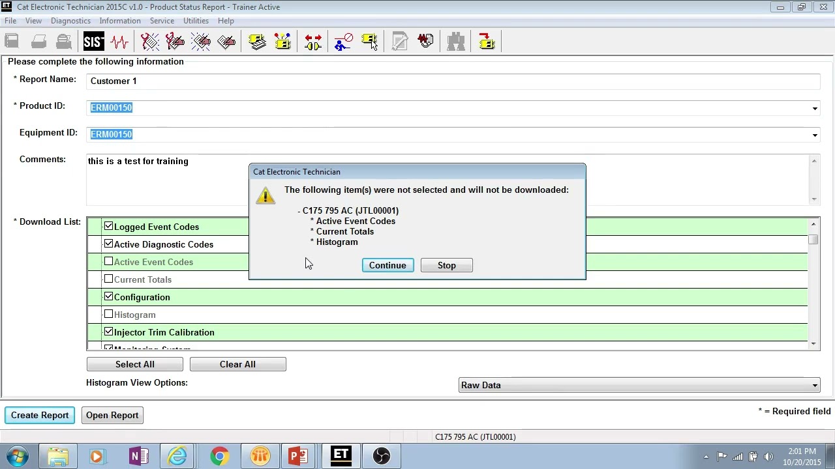Screen dimensions: 835x469
Task: Launch Google Chrome from the taskbar
Action: tap(219, 456)
